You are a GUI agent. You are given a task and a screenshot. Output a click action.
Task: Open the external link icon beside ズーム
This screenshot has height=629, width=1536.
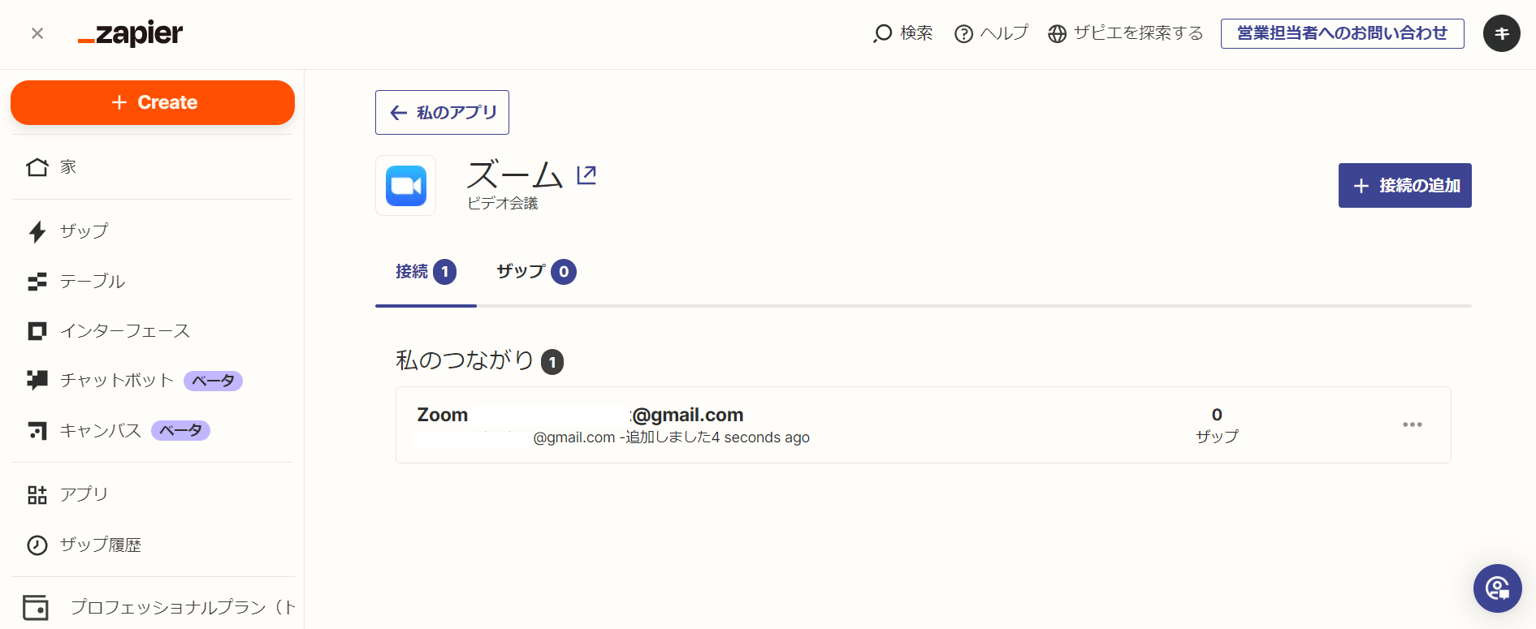(x=586, y=174)
